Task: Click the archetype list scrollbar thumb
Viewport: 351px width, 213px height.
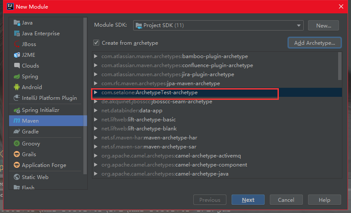Action: 340,66
